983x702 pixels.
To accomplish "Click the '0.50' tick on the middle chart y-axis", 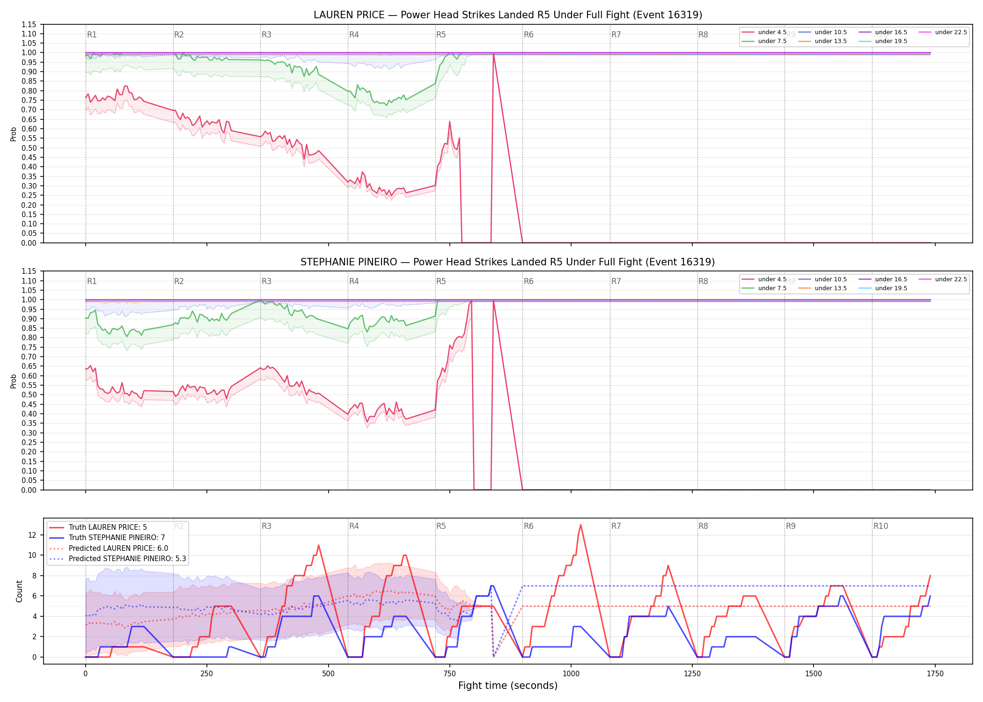I will (x=29, y=395).
